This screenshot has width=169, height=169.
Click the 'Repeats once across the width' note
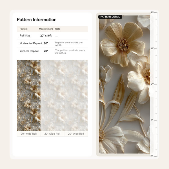[x=69, y=44]
